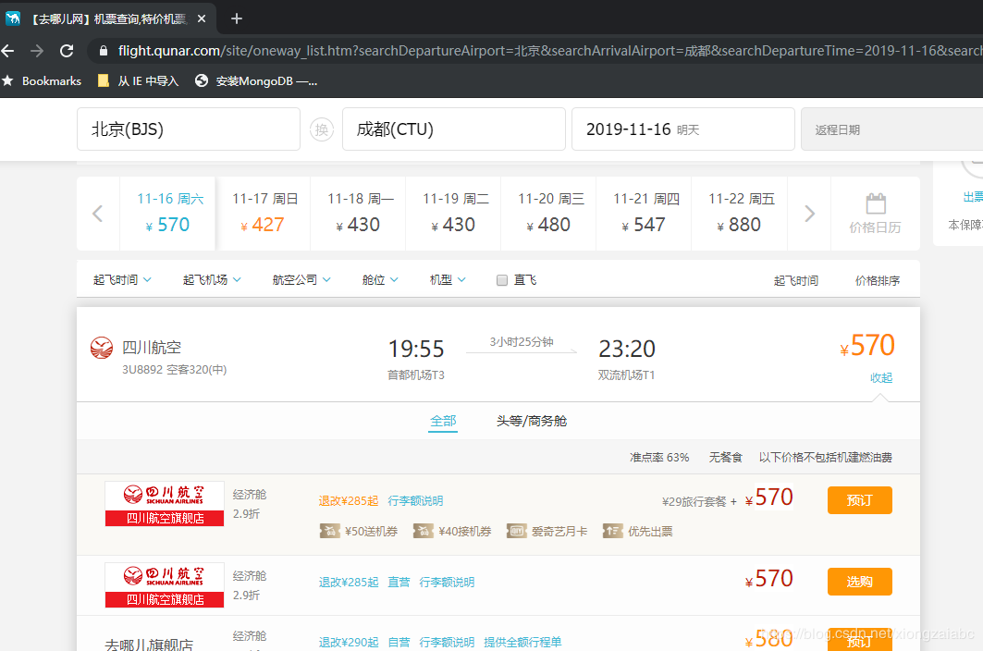This screenshot has height=651, width=983.
Task: Sort results by 价格排序
Action: pyautogui.click(x=877, y=280)
